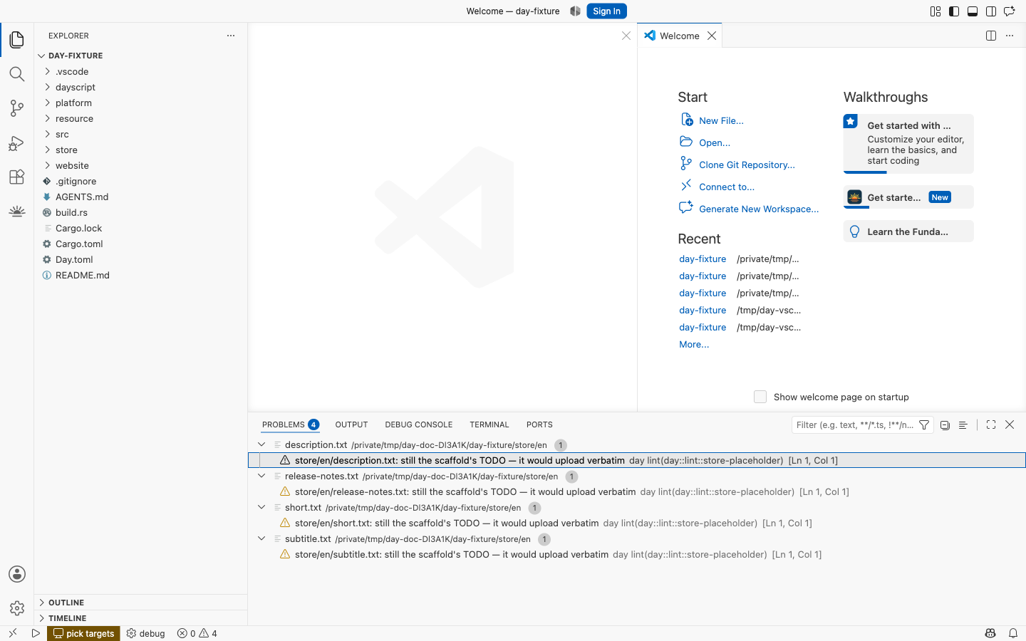Sign in using the title bar button

(606, 11)
